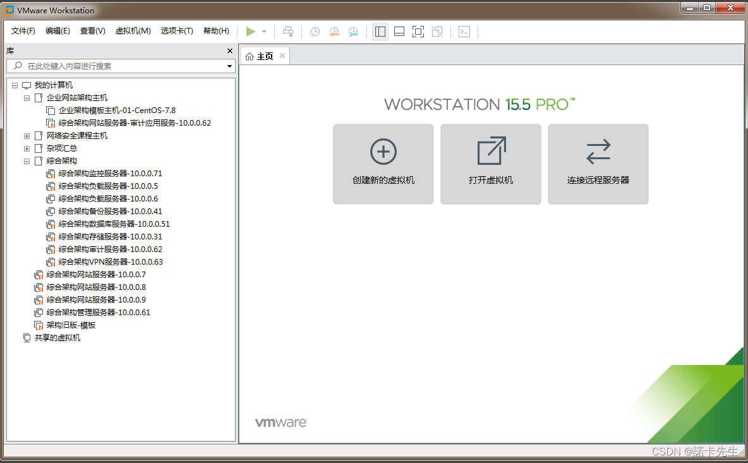Select 共享的虚拟机 node
Viewport: 748px width, 463px height.
tap(57, 338)
